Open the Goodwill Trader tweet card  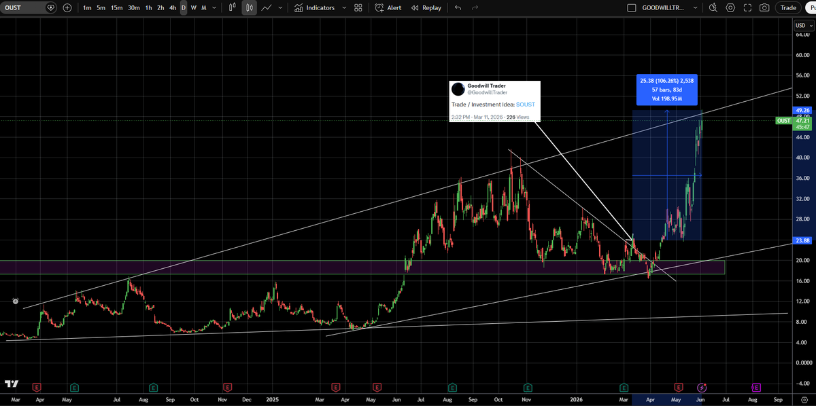[494, 102]
